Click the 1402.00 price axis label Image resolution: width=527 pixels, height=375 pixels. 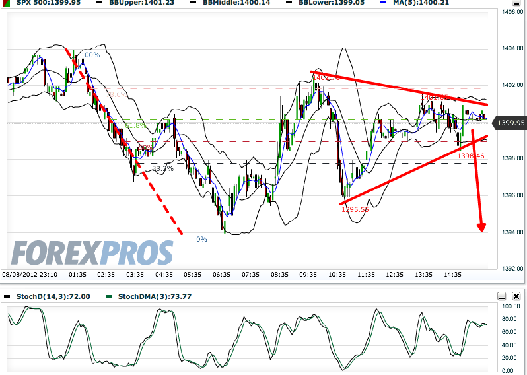[x=512, y=85]
